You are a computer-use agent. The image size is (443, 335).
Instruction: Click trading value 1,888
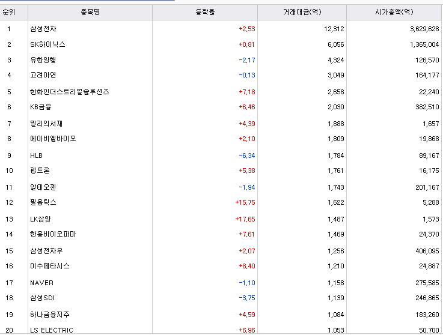click(x=336, y=124)
